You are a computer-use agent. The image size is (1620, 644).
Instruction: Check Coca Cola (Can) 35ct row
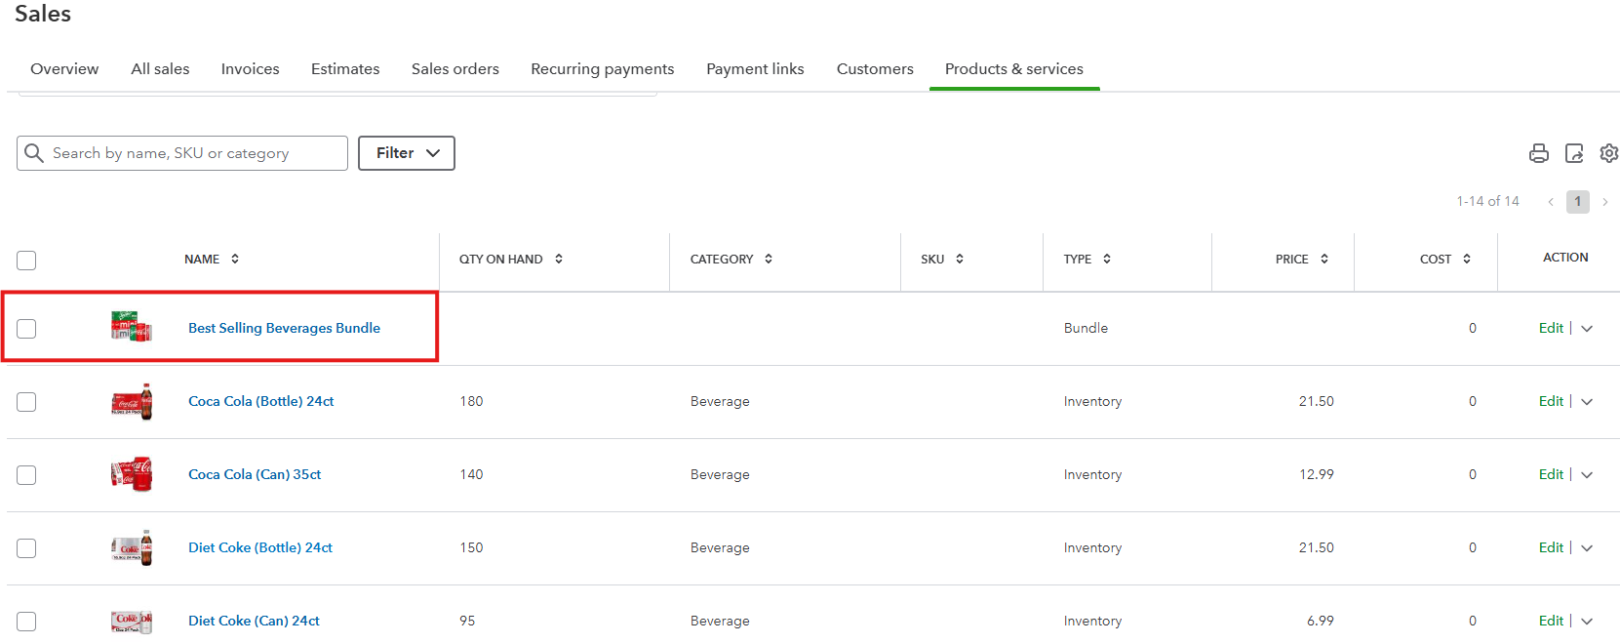coord(26,475)
